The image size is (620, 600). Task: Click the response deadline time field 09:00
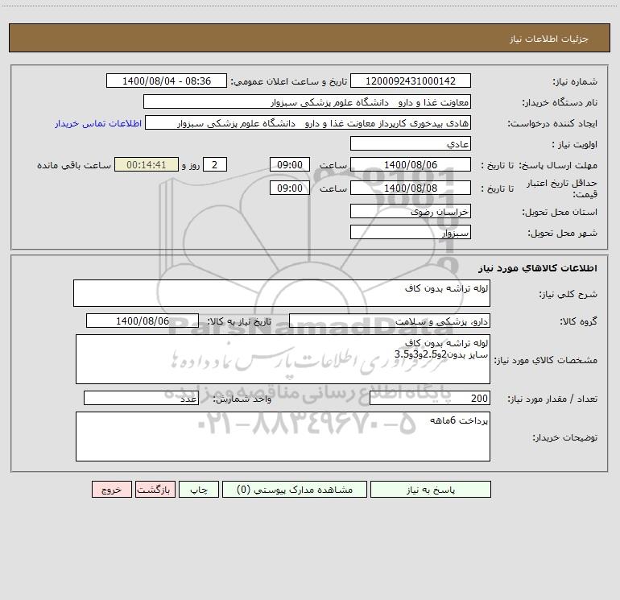pos(290,164)
